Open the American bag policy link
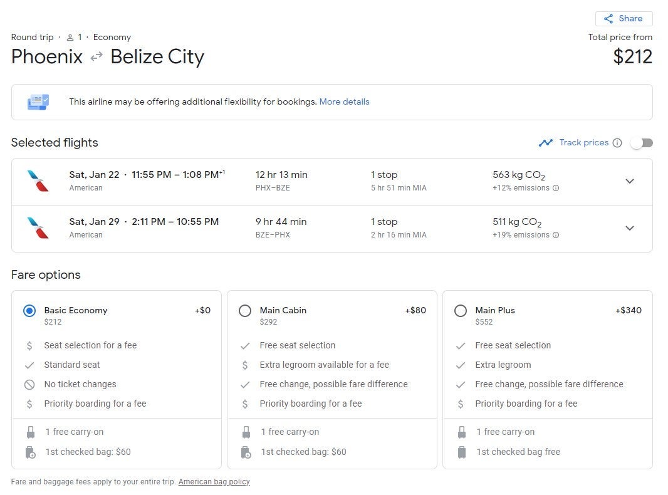 [214, 482]
